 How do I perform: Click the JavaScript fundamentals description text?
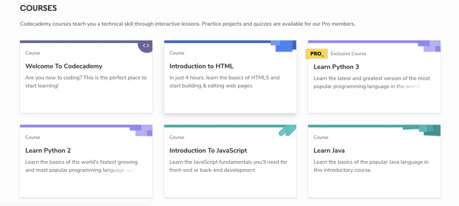(228, 166)
